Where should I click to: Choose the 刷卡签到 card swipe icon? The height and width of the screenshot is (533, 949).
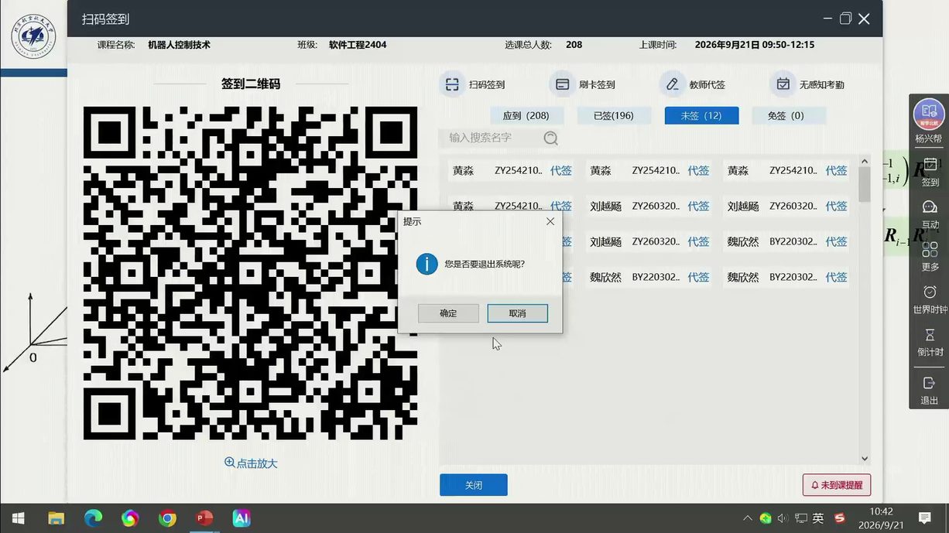coord(563,84)
